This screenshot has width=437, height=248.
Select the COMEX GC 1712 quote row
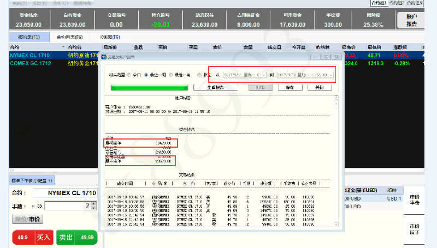tap(54, 63)
